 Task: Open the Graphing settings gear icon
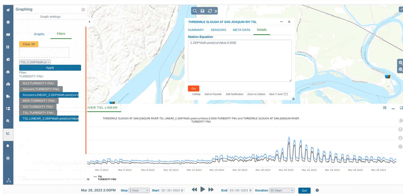(83, 10)
